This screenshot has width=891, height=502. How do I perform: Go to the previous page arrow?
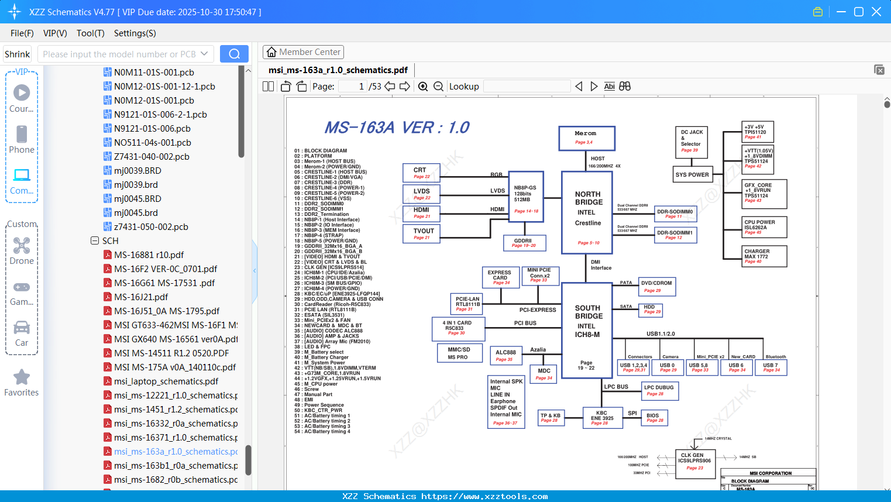click(390, 87)
